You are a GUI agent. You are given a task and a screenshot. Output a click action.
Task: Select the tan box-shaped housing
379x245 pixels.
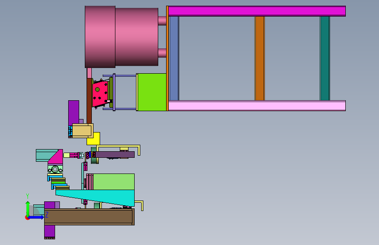pyautogui.click(x=83, y=131)
